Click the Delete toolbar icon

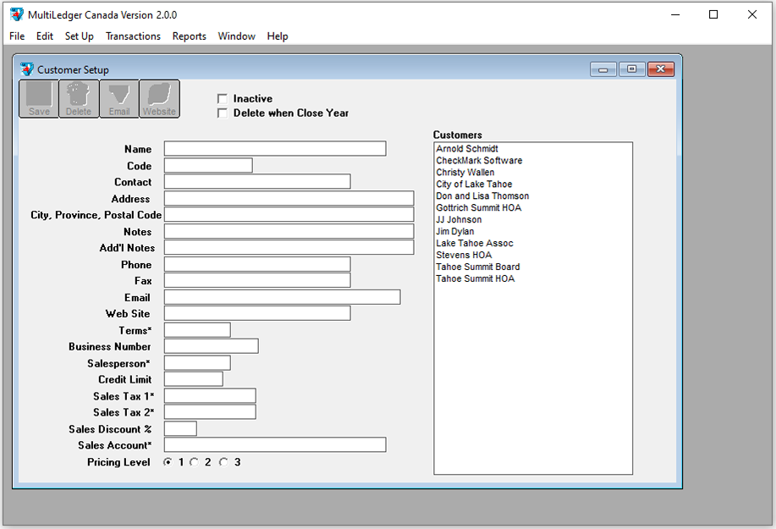(79, 98)
